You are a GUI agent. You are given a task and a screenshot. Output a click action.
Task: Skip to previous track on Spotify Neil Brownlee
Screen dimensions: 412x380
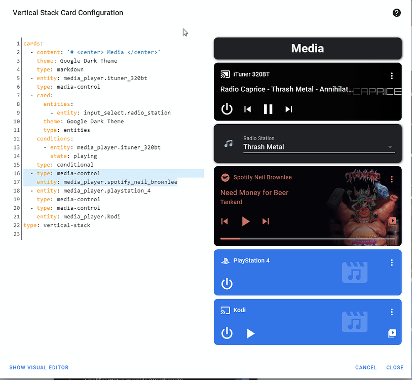[224, 221]
